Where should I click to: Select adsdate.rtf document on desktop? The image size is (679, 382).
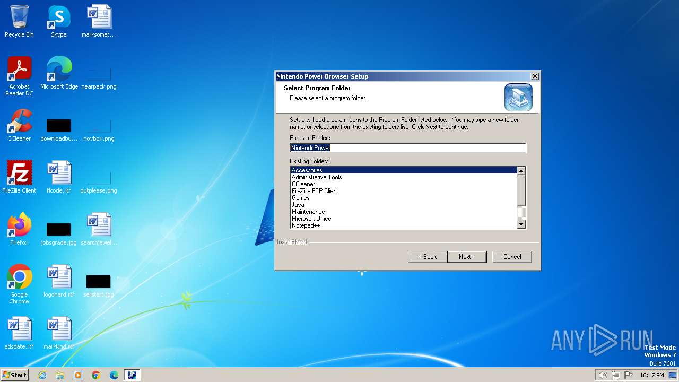(x=19, y=333)
